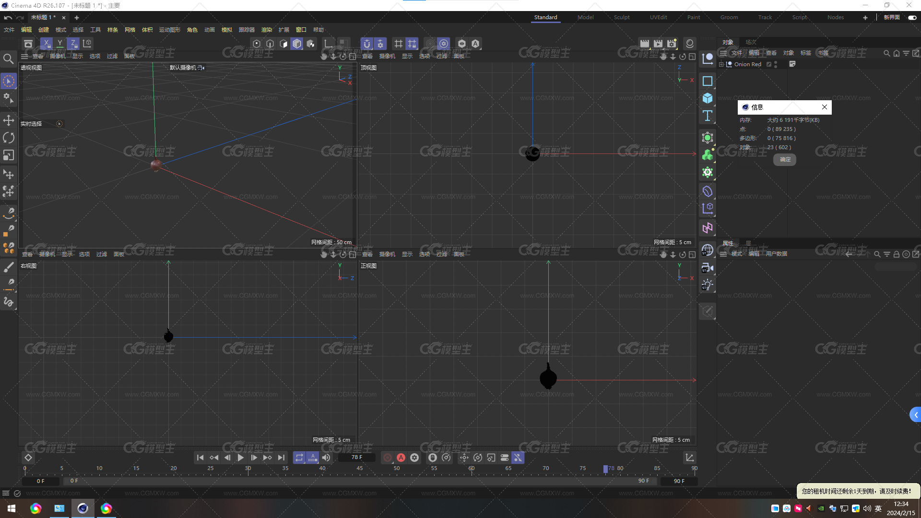Open the filter icon in object manager
This screenshot has width=921, height=518.
(x=906, y=53)
